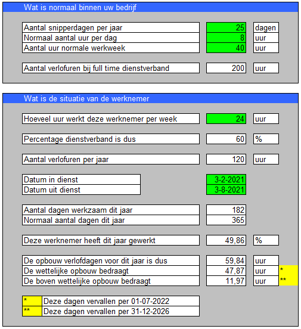This screenshot has height=329, width=301.
Task: Click the yellow single-asterisk legend cell
Action: 32,301
